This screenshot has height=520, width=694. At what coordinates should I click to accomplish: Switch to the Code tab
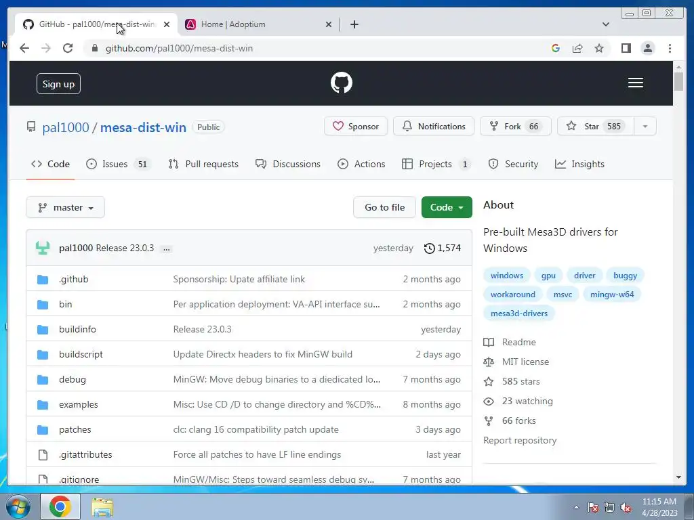pos(50,164)
